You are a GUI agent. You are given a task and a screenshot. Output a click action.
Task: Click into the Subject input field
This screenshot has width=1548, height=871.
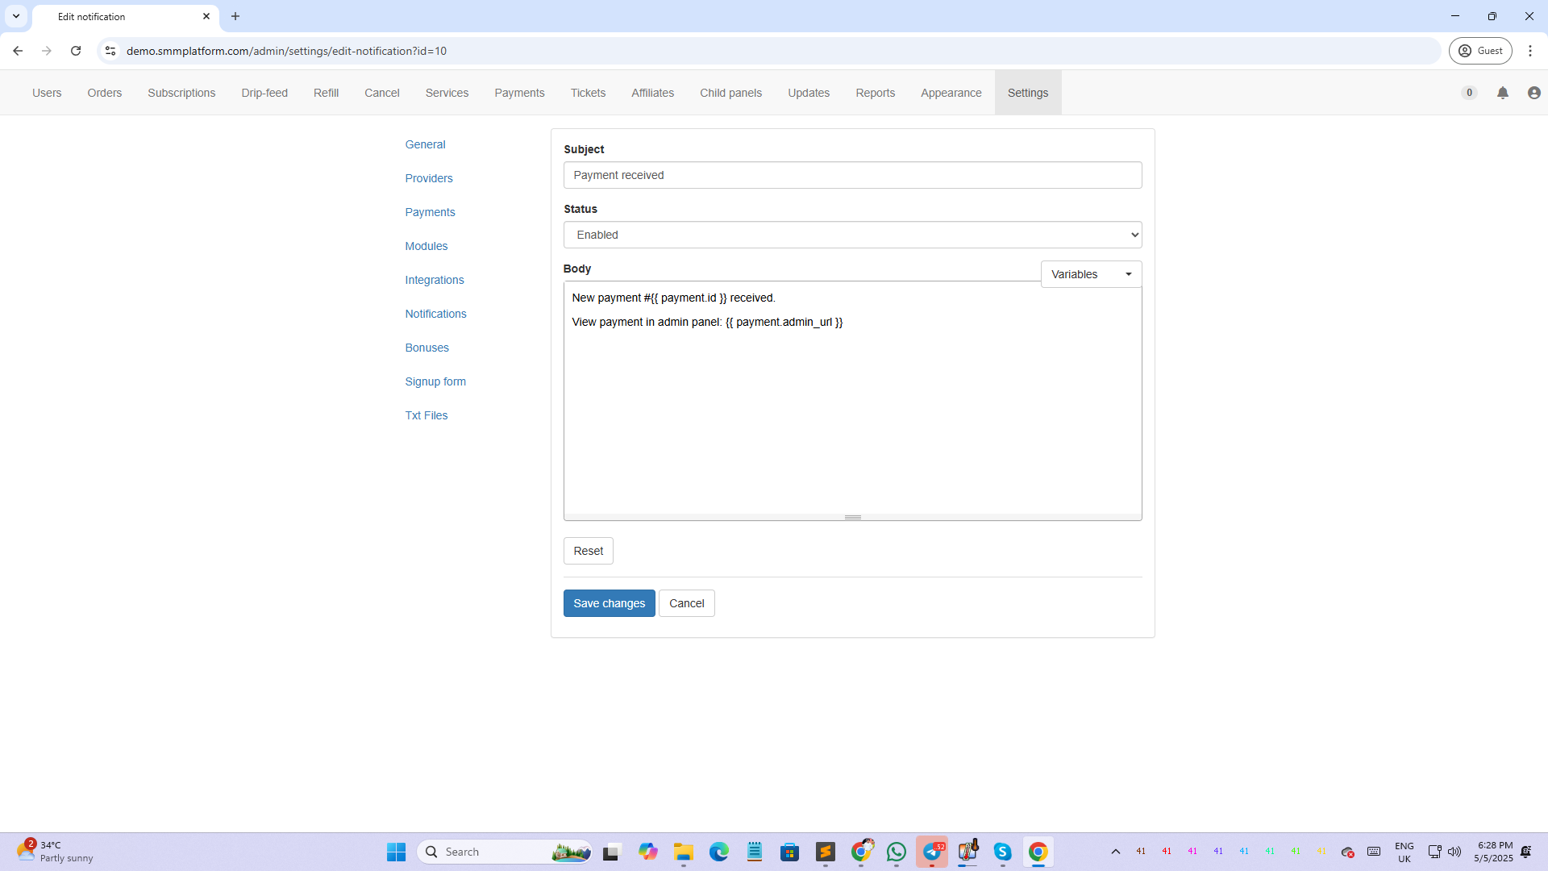(x=852, y=175)
